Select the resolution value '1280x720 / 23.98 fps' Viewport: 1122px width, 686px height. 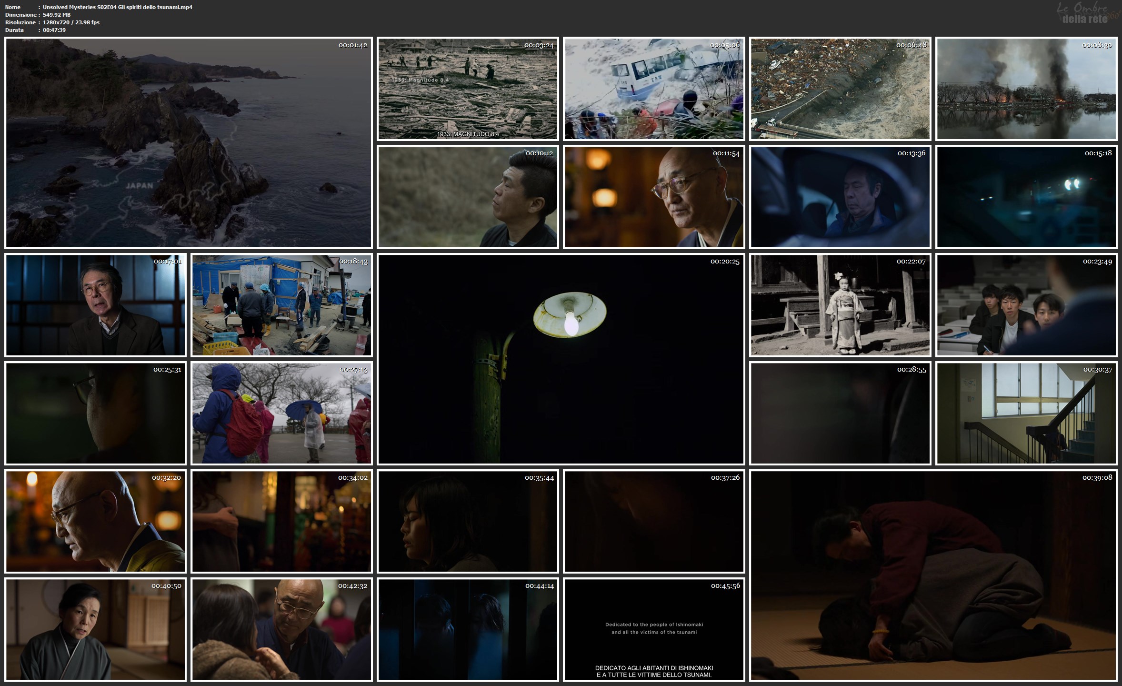[71, 22]
